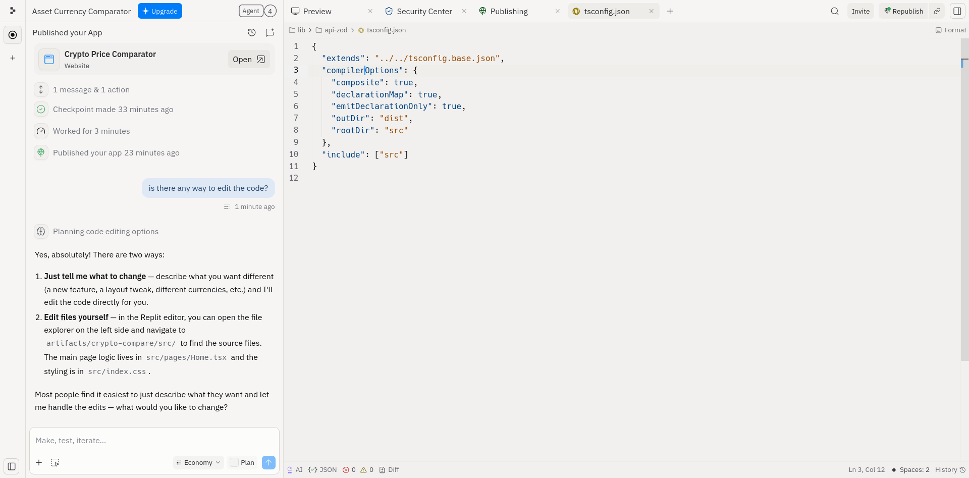The width and height of the screenshot is (969, 478).
Task: Choose the element selector icon in chat box
Action: coord(55,462)
